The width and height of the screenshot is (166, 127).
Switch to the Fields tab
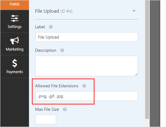tap(14, 5)
